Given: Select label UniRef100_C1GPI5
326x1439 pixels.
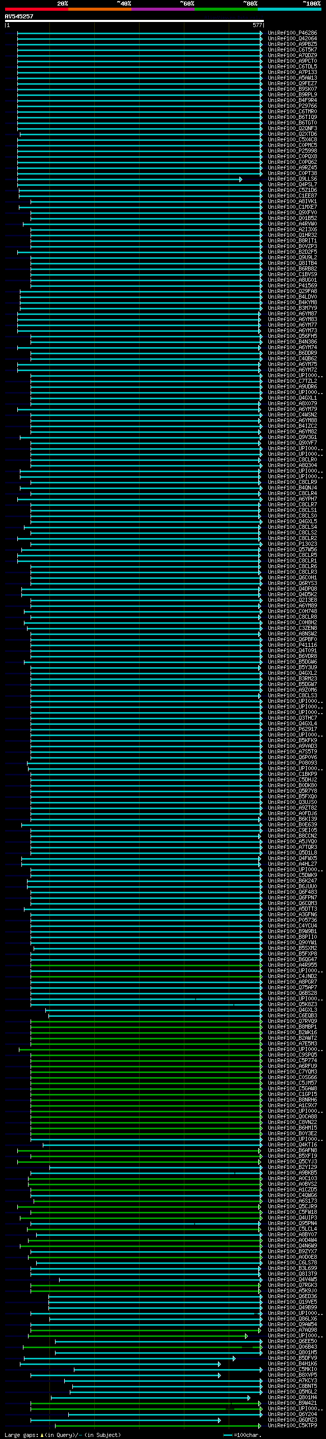Looking at the screenshot, I should [x=292, y=1094].
